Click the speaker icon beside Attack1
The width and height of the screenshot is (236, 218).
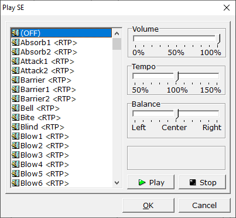click(15, 61)
